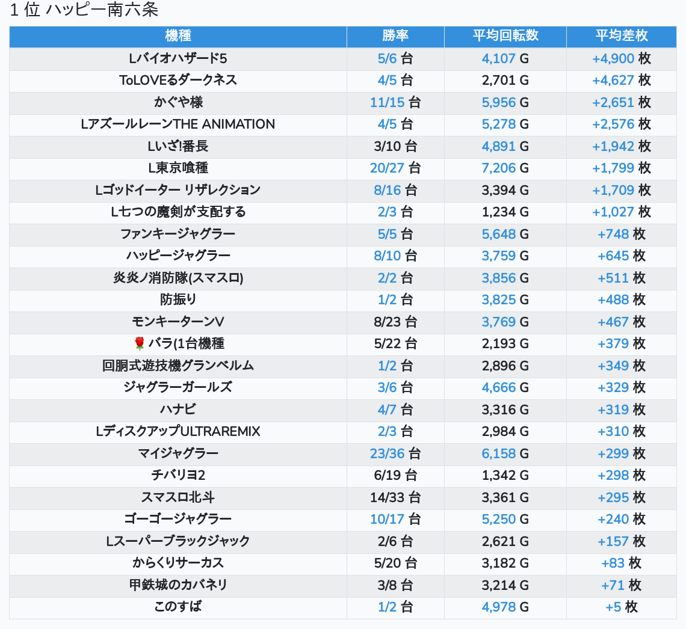Image resolution: width=686 pixels, height=629 pixels.
Task: Click the 5/6 台 win rate cell
Action: [x=395, y=58]
